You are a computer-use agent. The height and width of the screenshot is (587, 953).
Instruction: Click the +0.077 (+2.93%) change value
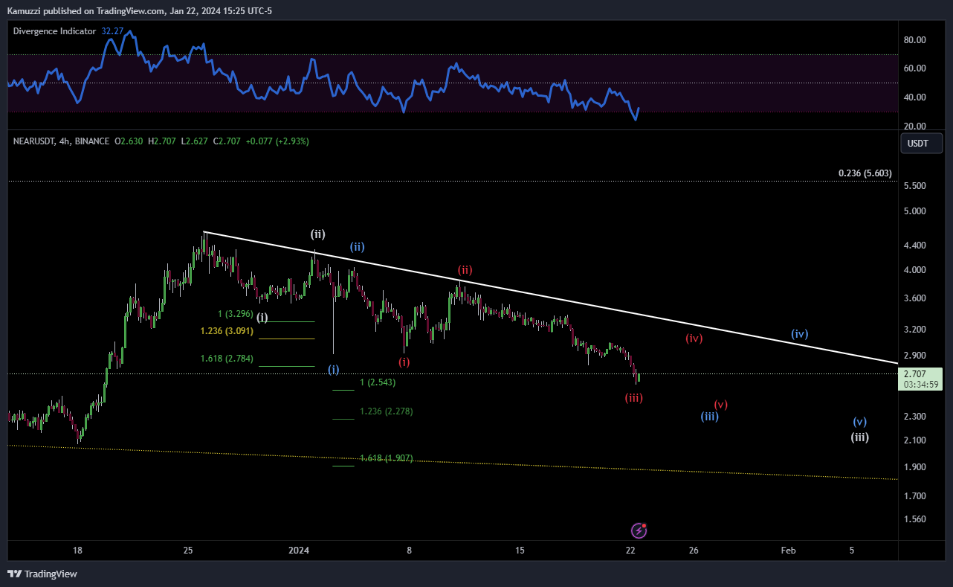279,141
